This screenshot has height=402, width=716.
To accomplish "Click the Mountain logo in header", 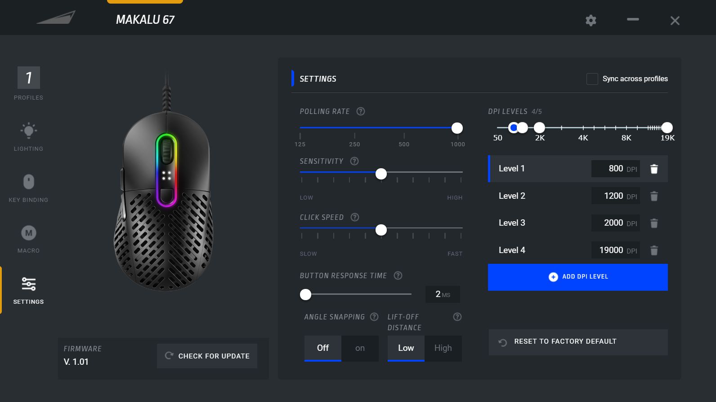I will point(56,18).
